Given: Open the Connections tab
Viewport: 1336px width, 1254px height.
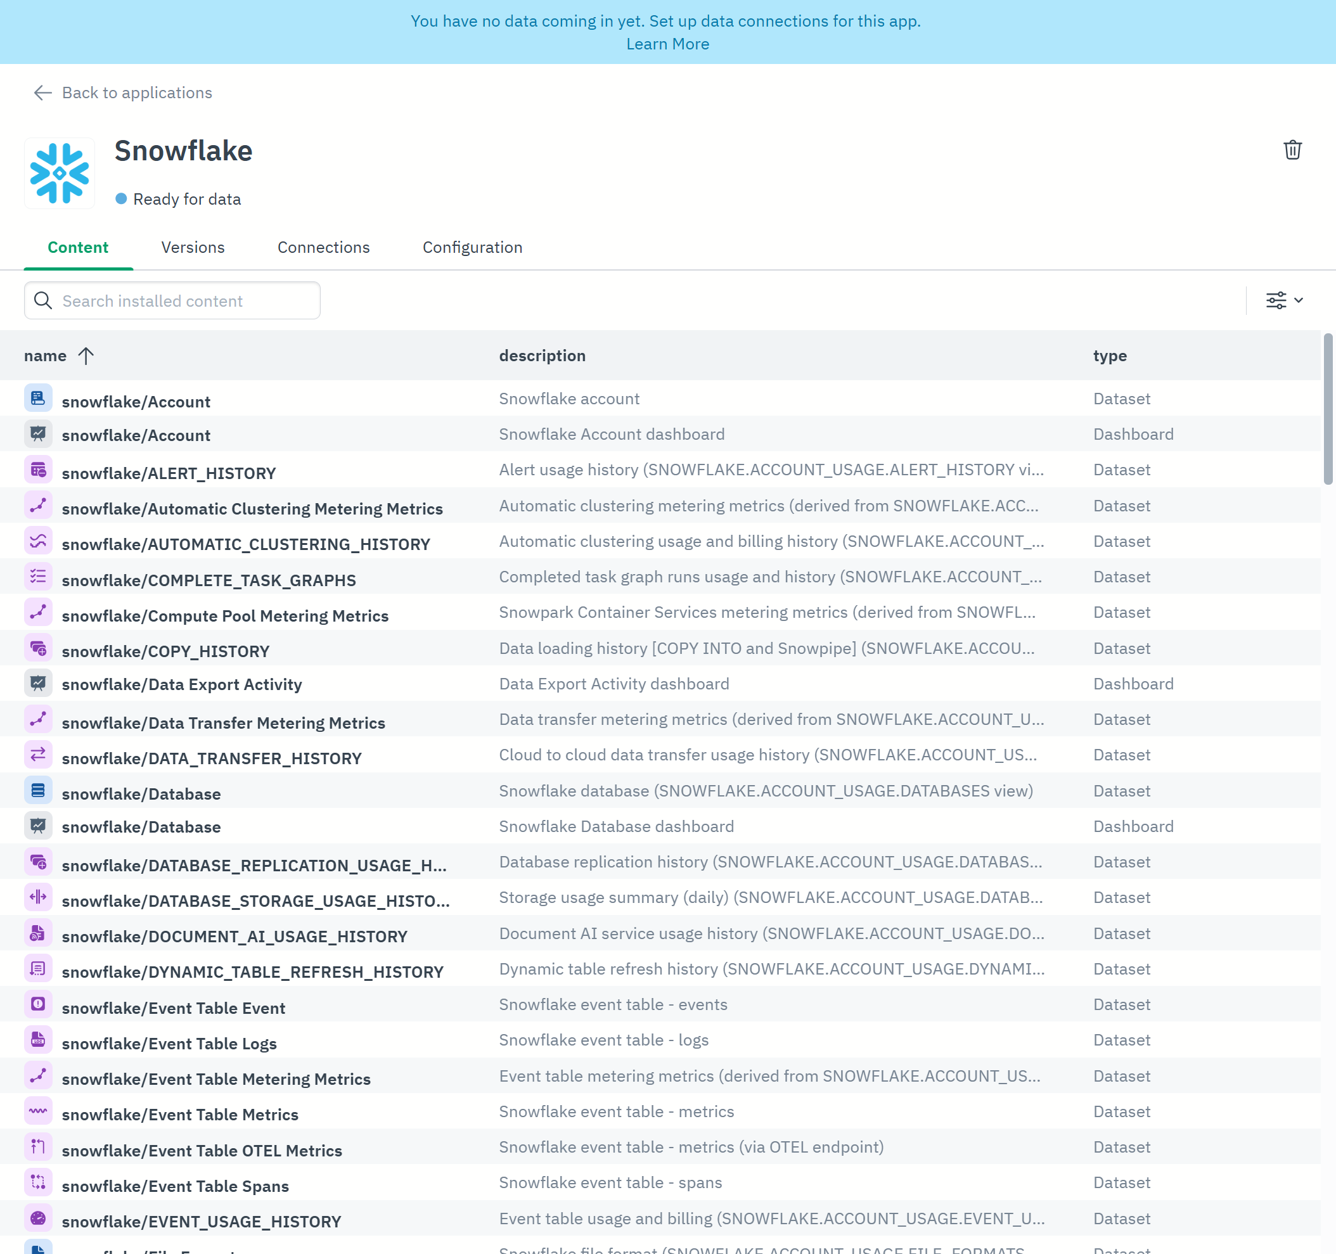Looking at the screenshot, I should click(x=323, y=247).
